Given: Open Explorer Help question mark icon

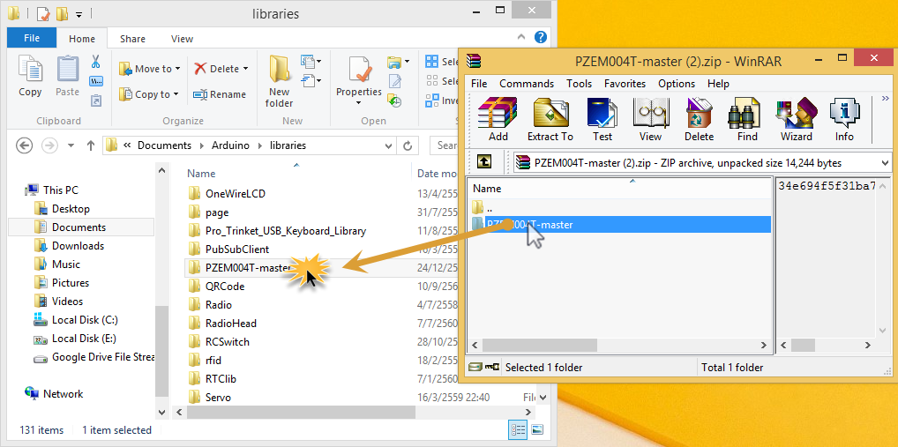Looking at the screenshot, I should click(x=540, y=37).
